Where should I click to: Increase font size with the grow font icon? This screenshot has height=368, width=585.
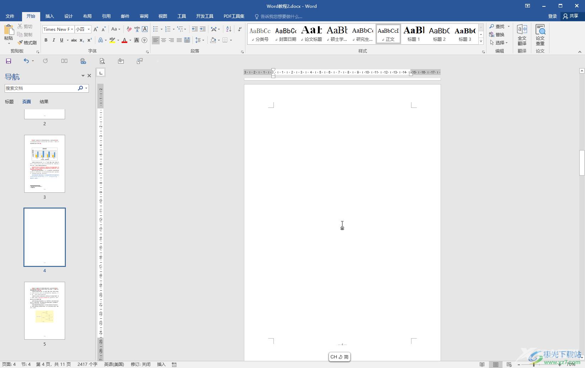(96, 29)
